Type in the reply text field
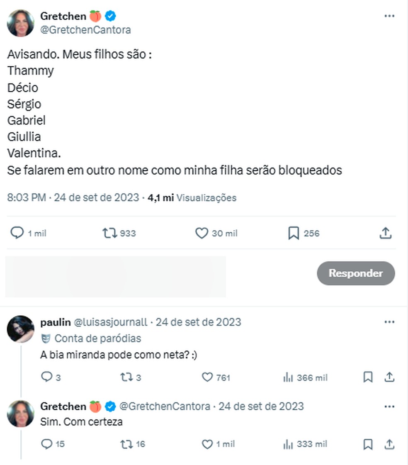The height and width of the screenshot is (465, 408). point(115,276)
